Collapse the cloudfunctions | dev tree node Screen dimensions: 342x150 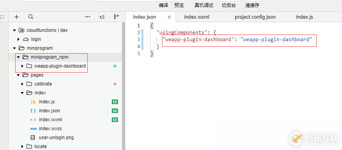click(15, 30)
